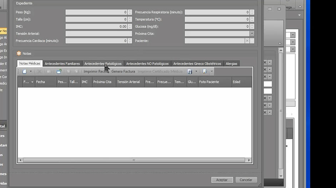The height and width of the screenshot is (188, 336).
Task: Click the dialog resize grip corner
Action: 260,185
